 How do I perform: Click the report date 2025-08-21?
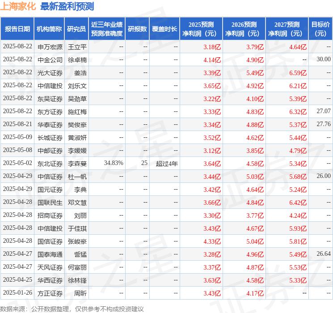pyautogui.click(x=17, y=124)
